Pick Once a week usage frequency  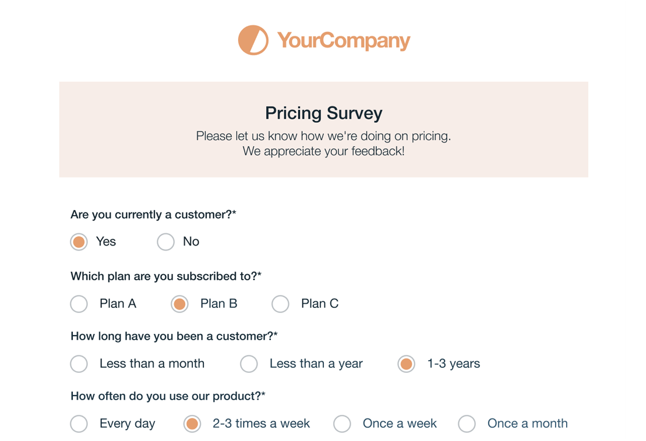[x=342, y=424]
